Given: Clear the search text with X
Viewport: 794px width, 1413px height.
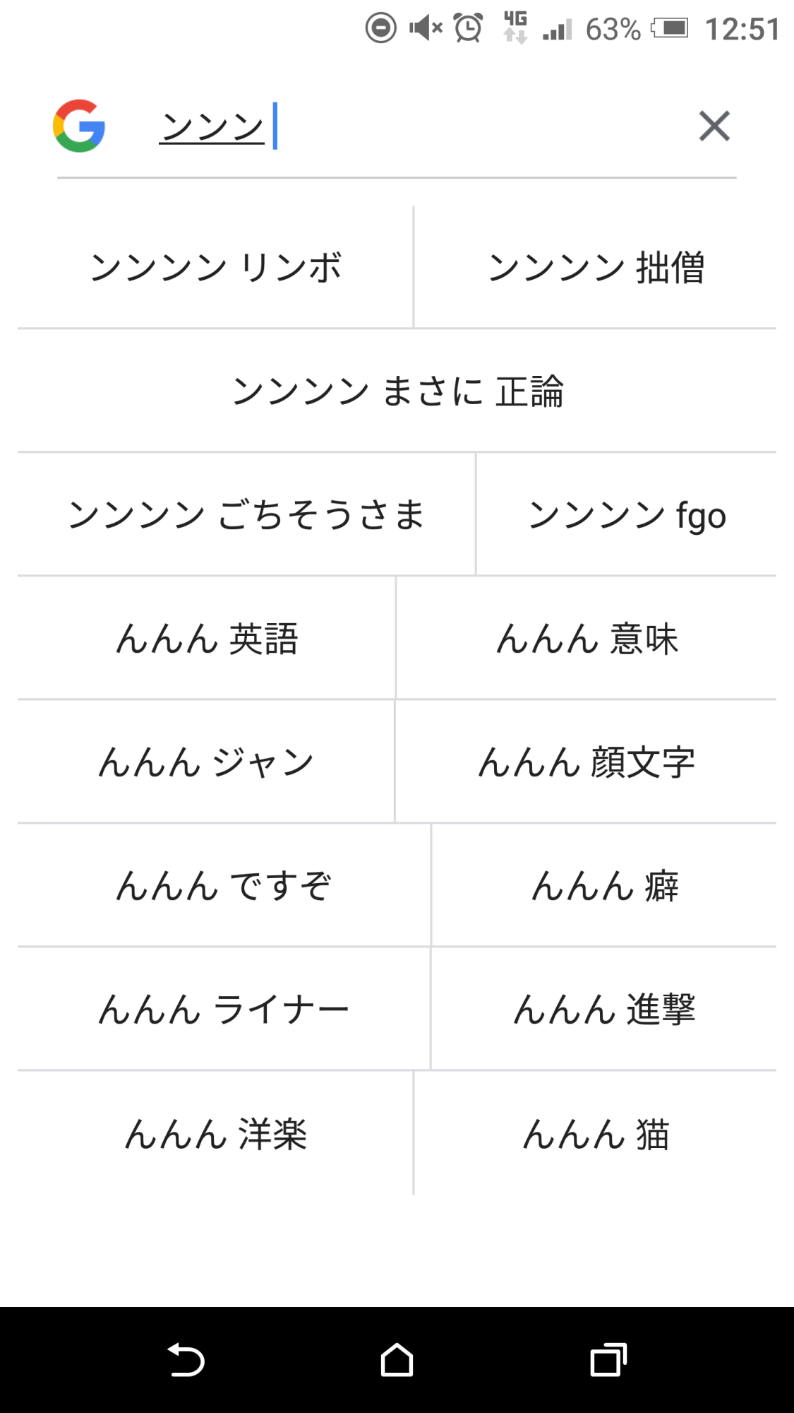Looking at the screenshot, I should coord(714,126).
